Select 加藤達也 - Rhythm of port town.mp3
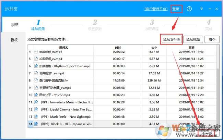Image resolution: width=223 pixels, height=140 pixels. point(65,66)
